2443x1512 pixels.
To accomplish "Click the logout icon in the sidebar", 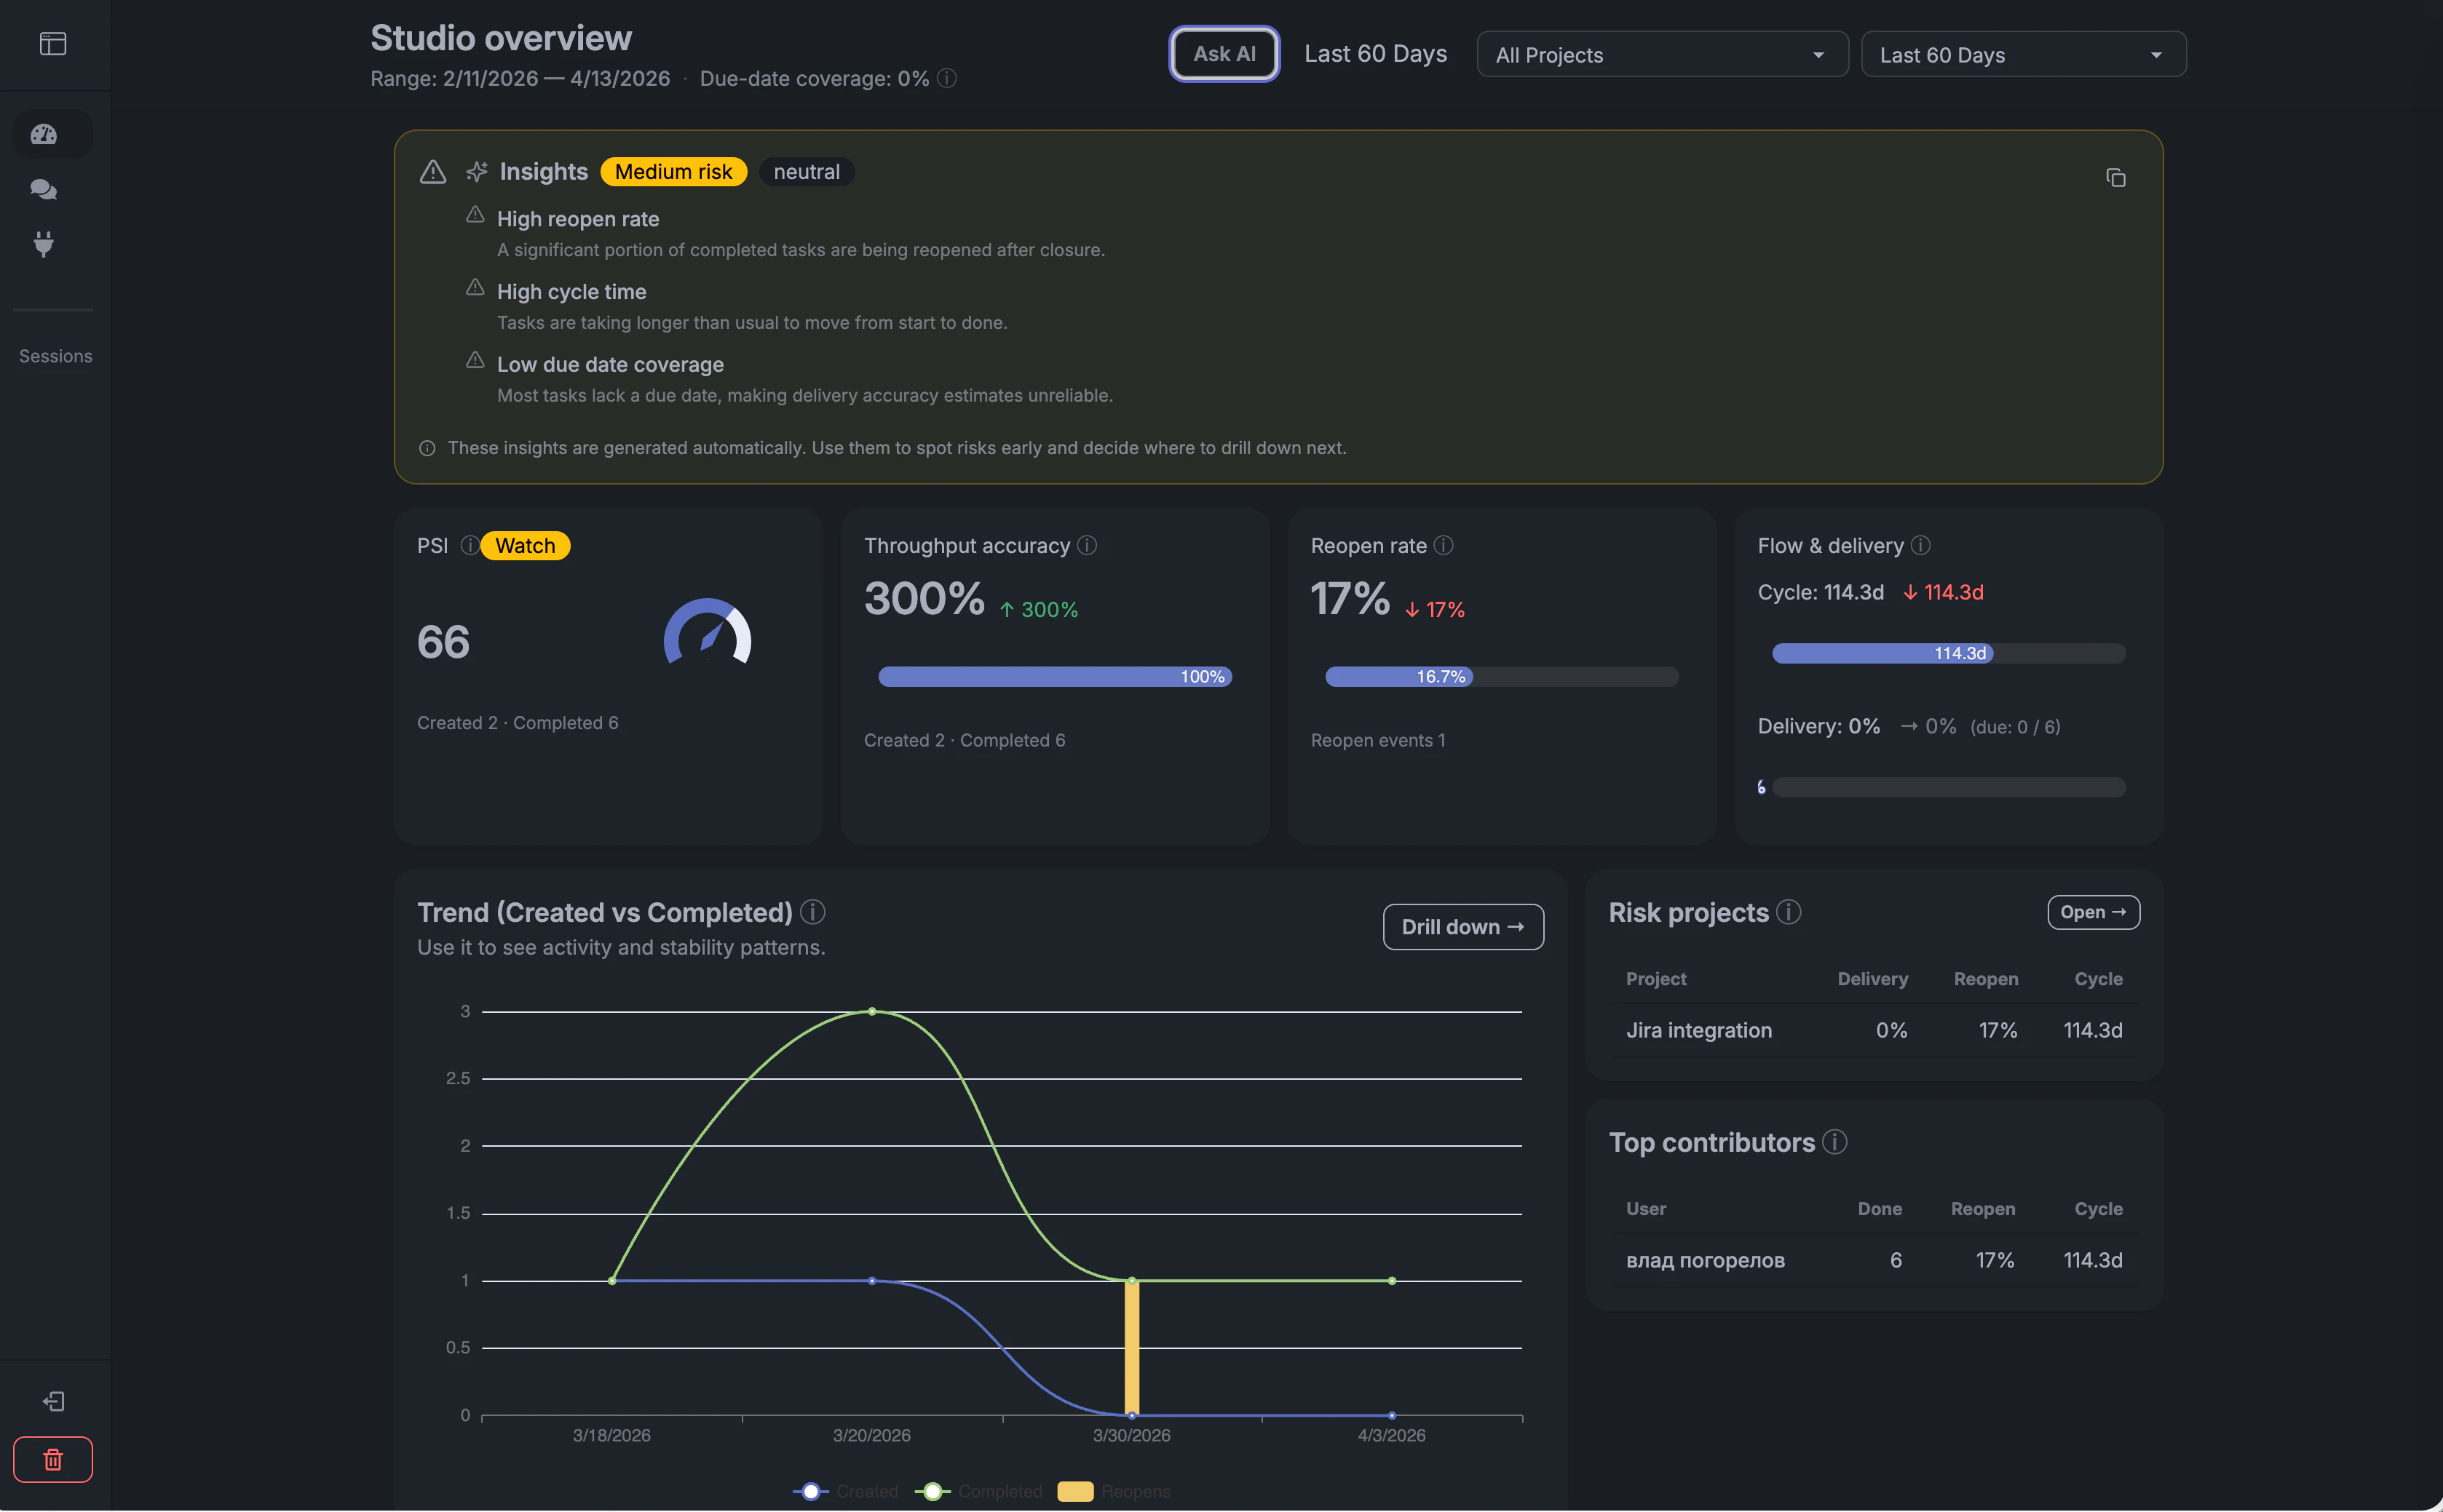I will coord(53,1400).
